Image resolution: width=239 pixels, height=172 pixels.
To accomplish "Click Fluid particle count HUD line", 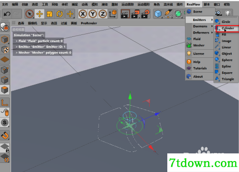I will 38,41.
